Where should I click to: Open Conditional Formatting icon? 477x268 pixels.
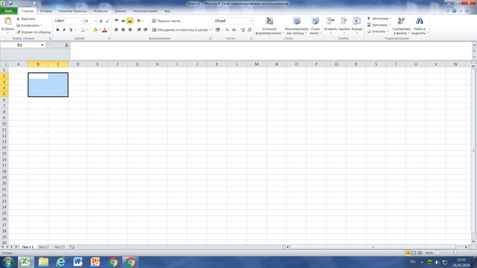[269, 21]
